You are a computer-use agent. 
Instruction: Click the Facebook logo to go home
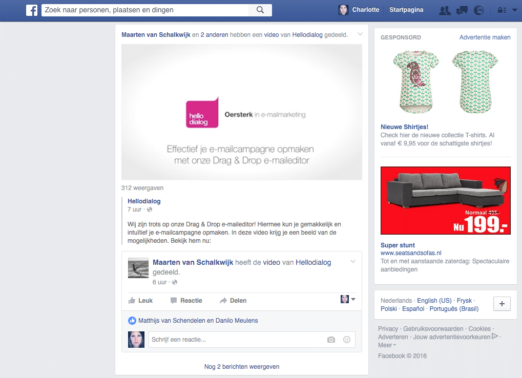tap(32, 10)
